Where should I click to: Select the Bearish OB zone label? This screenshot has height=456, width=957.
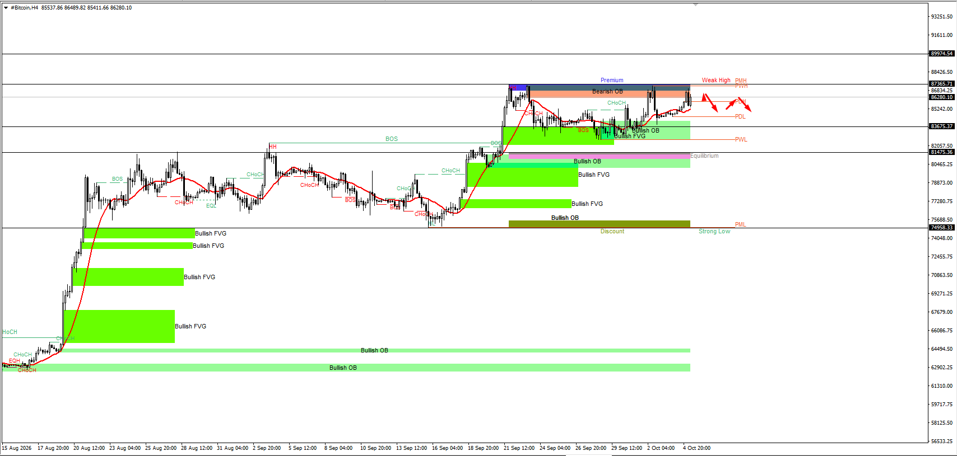607,92
